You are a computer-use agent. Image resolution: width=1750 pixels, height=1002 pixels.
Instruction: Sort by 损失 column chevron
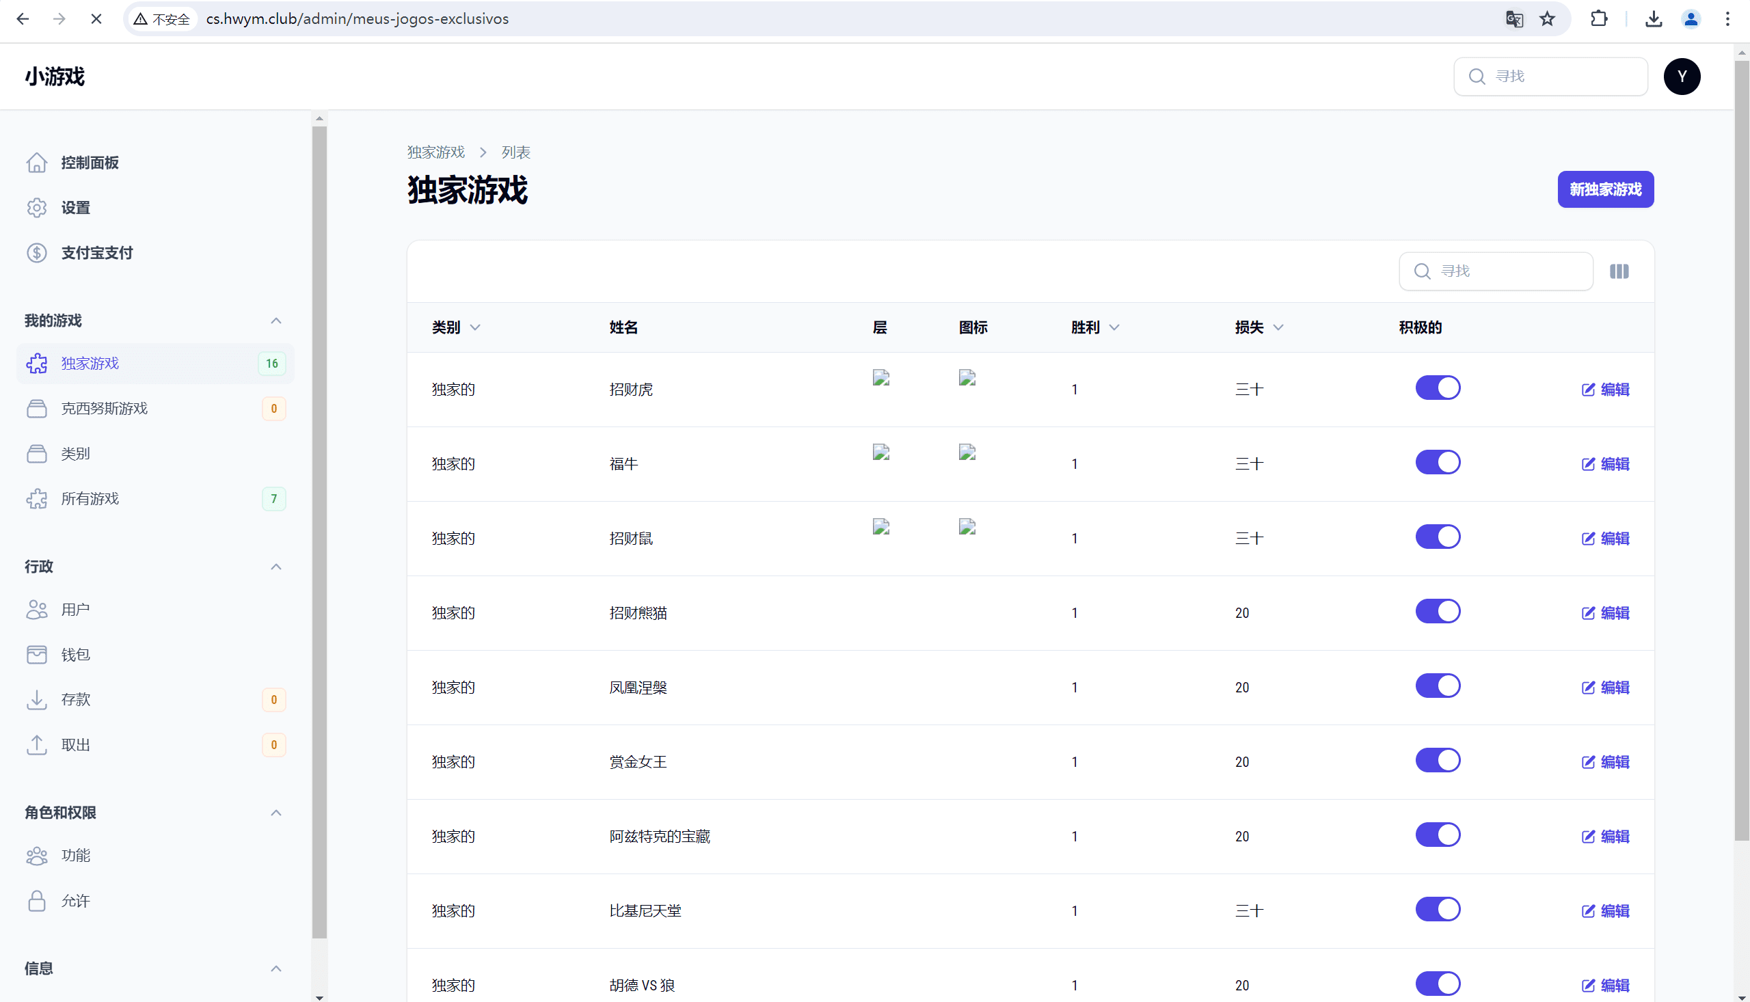(1278, 327)
